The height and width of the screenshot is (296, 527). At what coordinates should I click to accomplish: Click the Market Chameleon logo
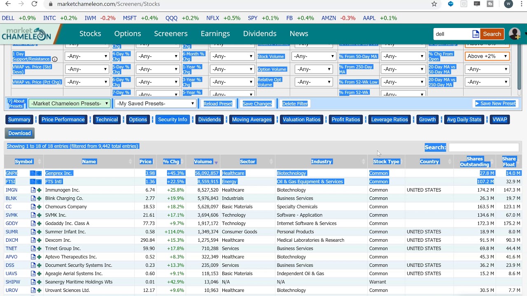coord(26,35)
